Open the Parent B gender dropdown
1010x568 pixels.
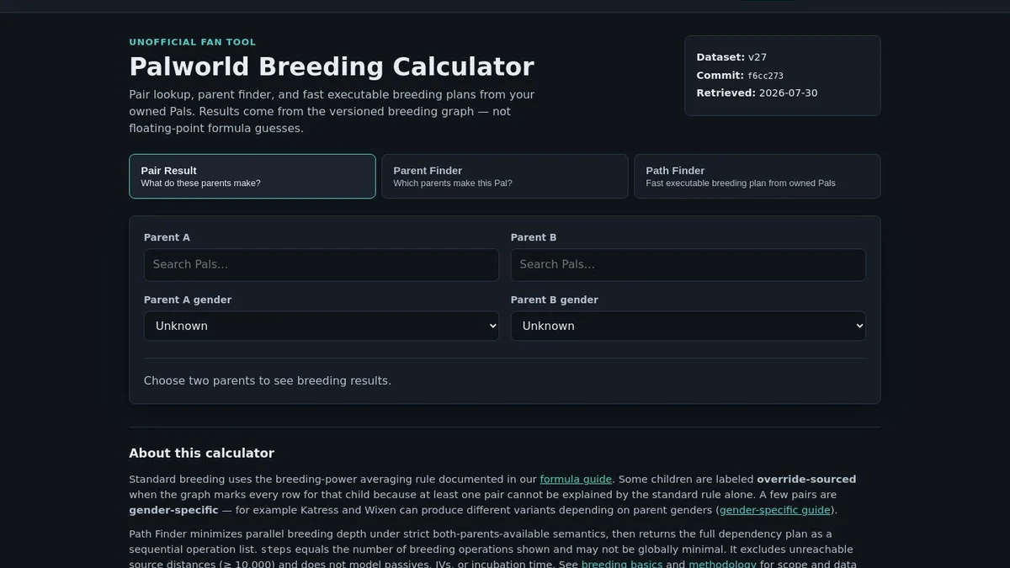pyautogui.click(x=688, y=326)
